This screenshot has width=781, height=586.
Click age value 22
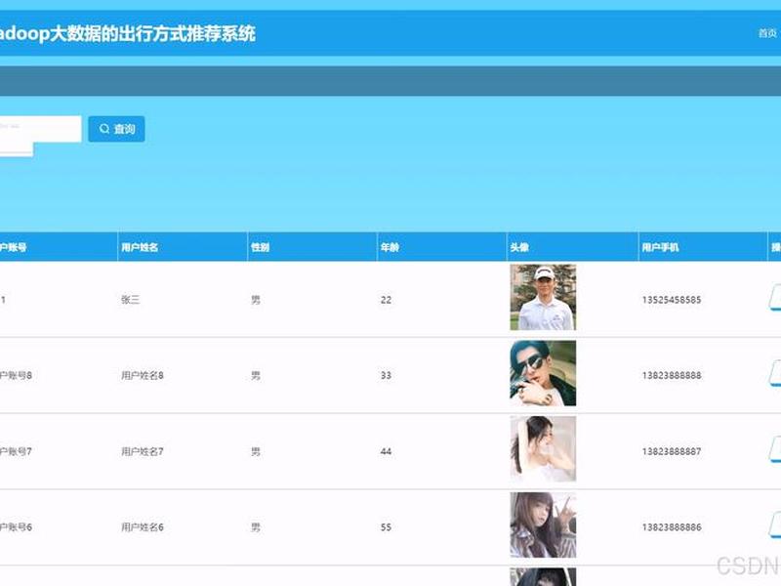386,300
